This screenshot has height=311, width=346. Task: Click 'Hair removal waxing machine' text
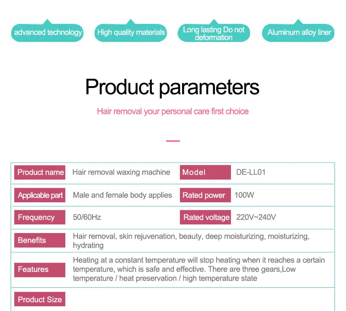point(122,172)
